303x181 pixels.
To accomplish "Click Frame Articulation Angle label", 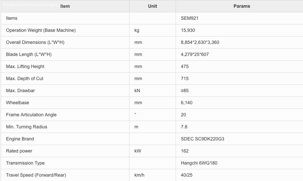I will coord(31,115).
